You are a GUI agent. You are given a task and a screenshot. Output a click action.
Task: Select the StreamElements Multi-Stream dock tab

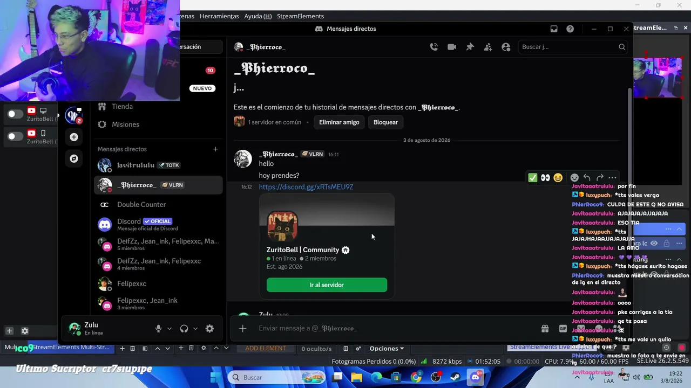[x=71, y=348]
